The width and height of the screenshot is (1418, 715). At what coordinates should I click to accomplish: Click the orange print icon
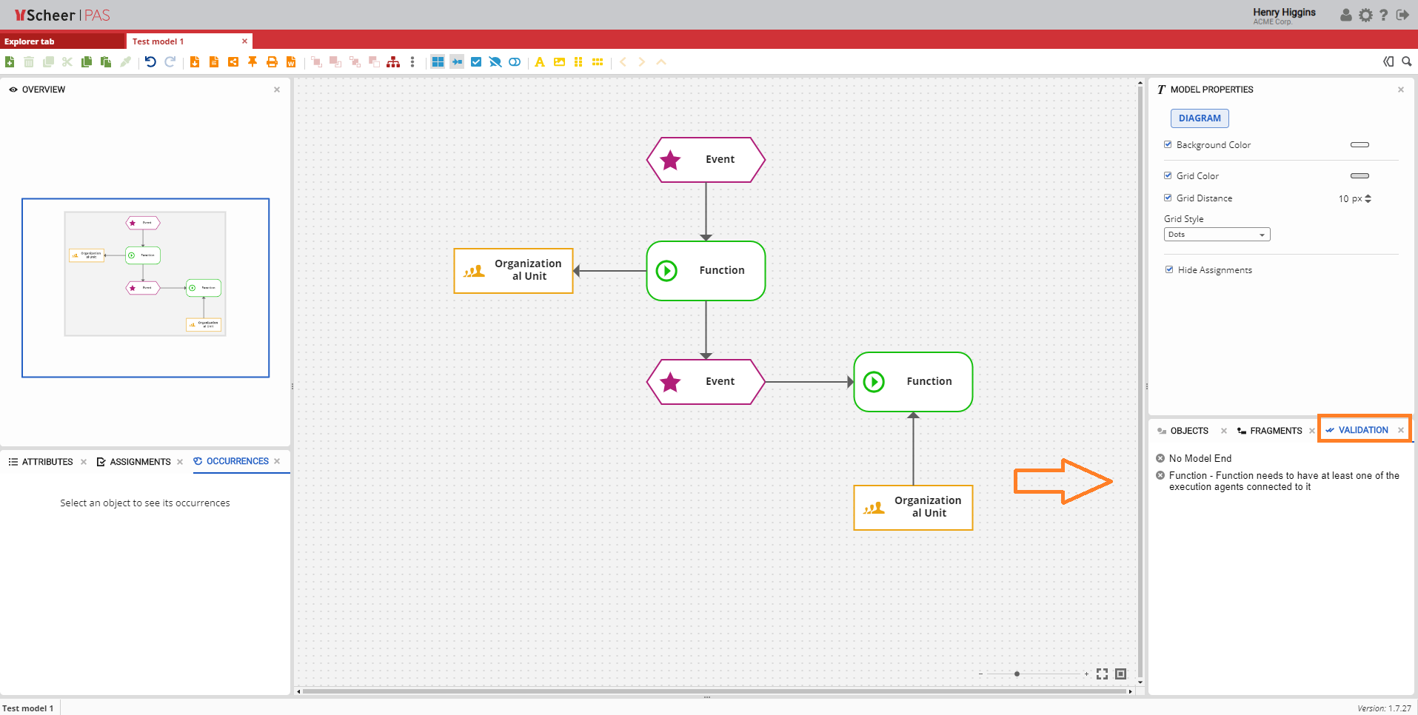tap(272, 62)
